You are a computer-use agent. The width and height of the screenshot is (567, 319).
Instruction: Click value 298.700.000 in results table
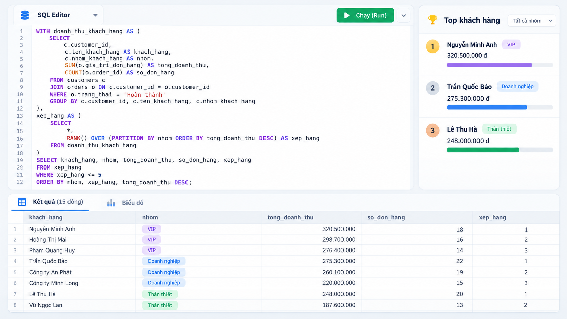[339, 240]
